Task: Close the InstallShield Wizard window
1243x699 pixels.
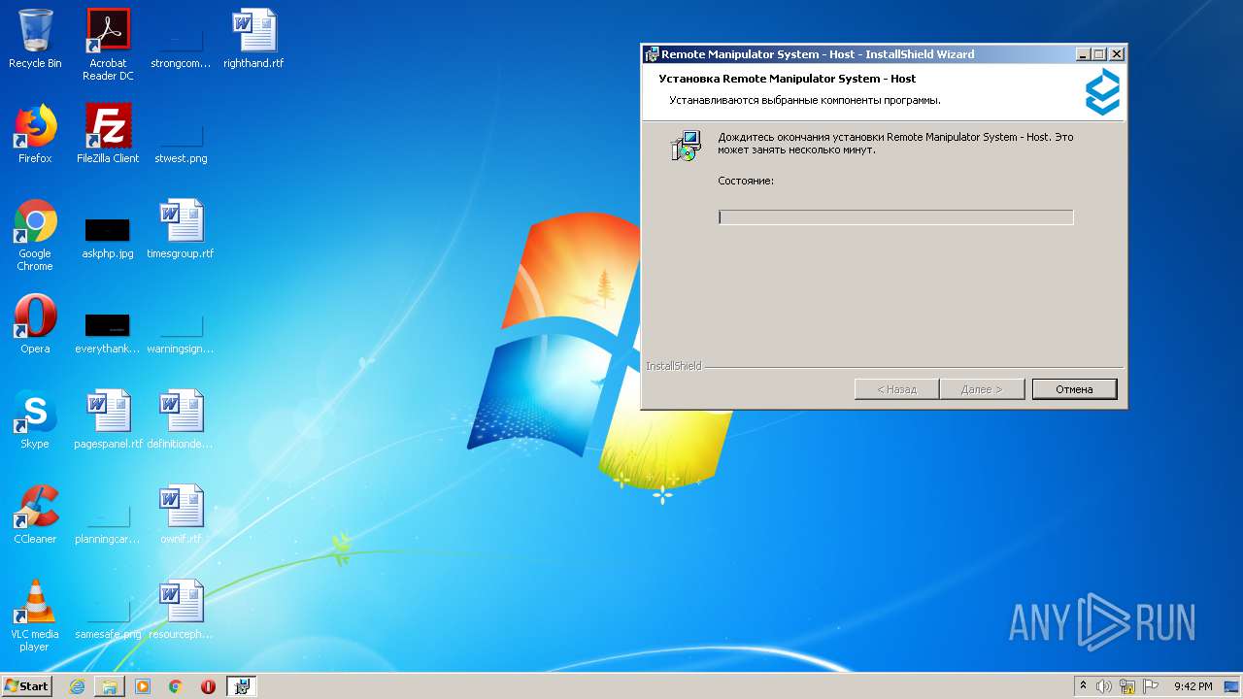Action: [1116, 54]
